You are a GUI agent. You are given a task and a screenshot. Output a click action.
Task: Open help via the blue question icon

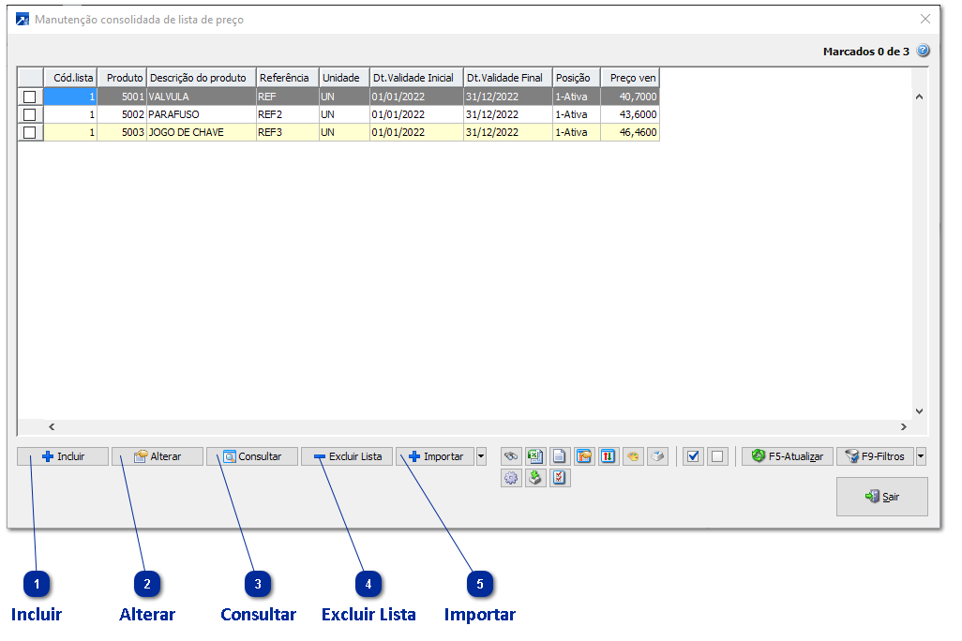tap(923, 51)
